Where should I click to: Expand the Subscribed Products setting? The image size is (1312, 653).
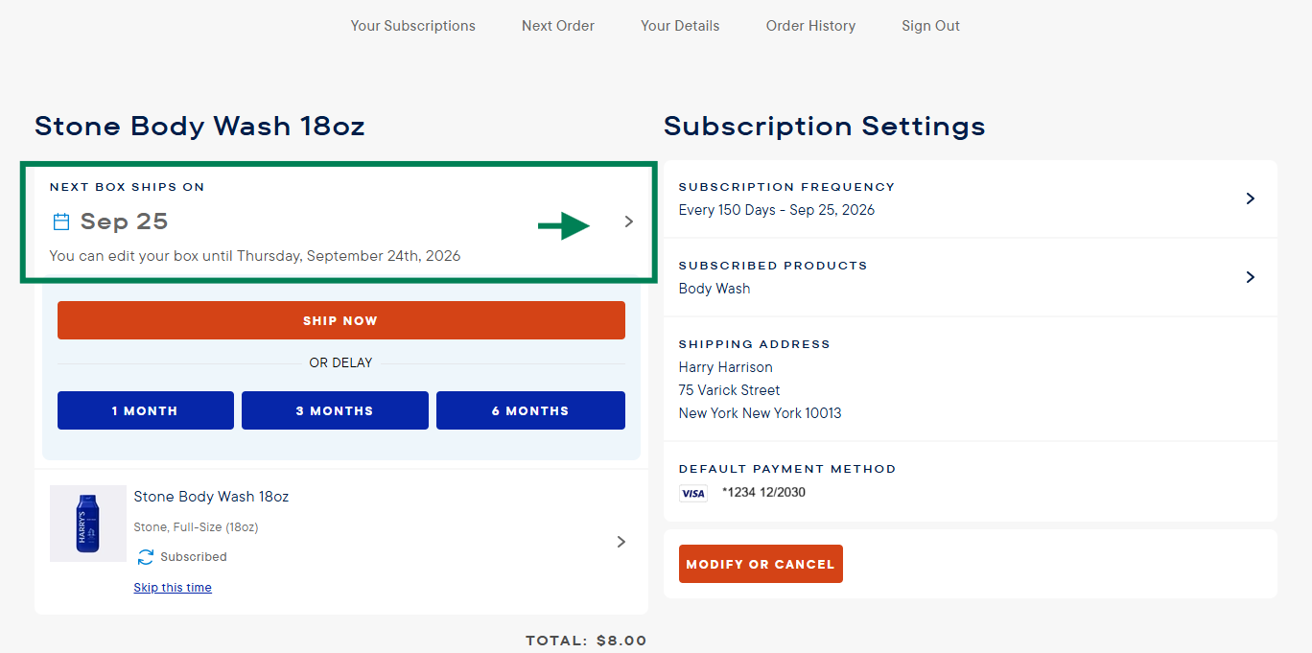click(x=1250, y=277)
